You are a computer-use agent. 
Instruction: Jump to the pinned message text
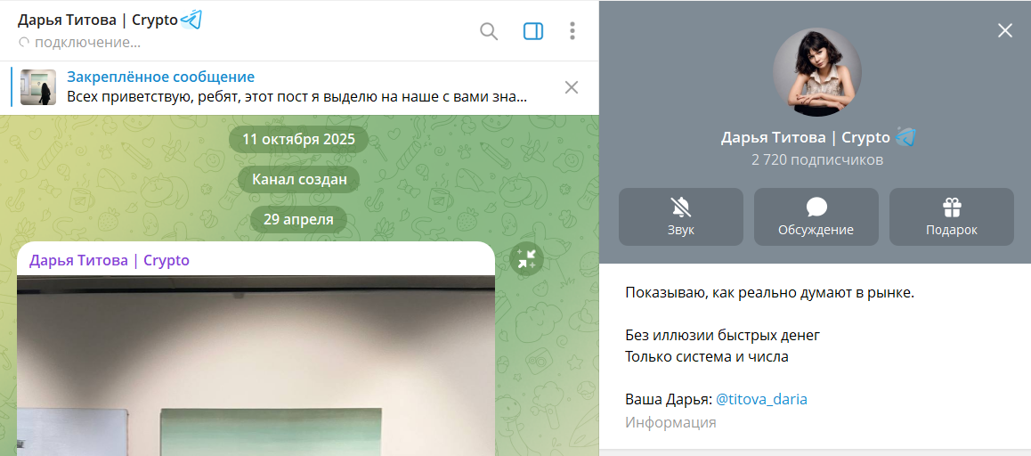click(297, 97)
